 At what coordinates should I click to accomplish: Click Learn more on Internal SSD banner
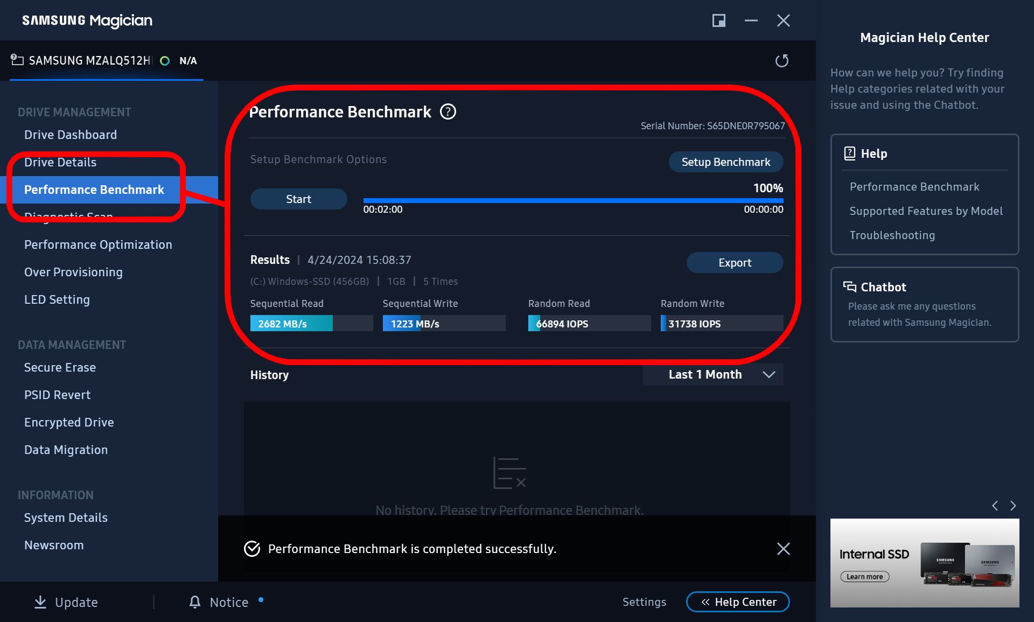865,576
